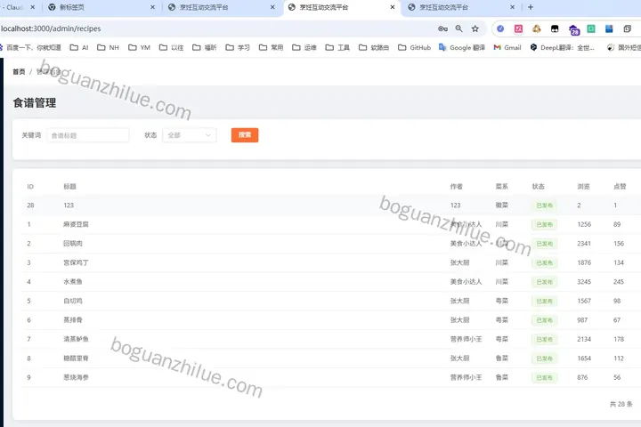Click the 已发布 tag in the 葱烧海参 row
This screenshot has height=427, width=641.
pyautogui.click(x=544, y=377)
